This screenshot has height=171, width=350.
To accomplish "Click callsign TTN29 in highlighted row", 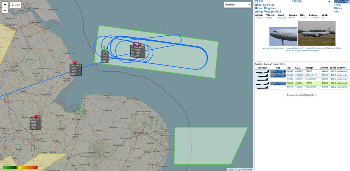I will point(308,83).
